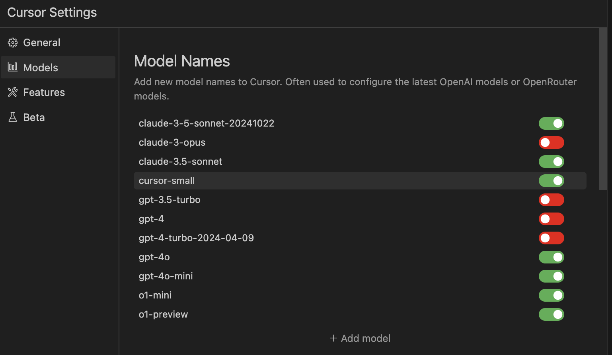Enable gpt-4-turbo-2024-04-09 switch
Viewport: 612px width, 355px height.
(552, 238)
